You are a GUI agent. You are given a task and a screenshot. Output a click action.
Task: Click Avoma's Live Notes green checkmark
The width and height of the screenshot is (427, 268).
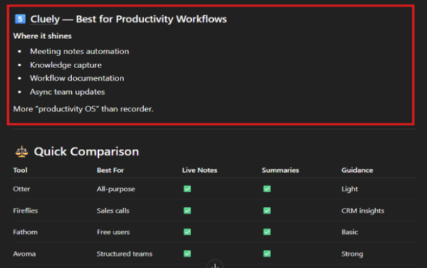[x=187, y=253]
